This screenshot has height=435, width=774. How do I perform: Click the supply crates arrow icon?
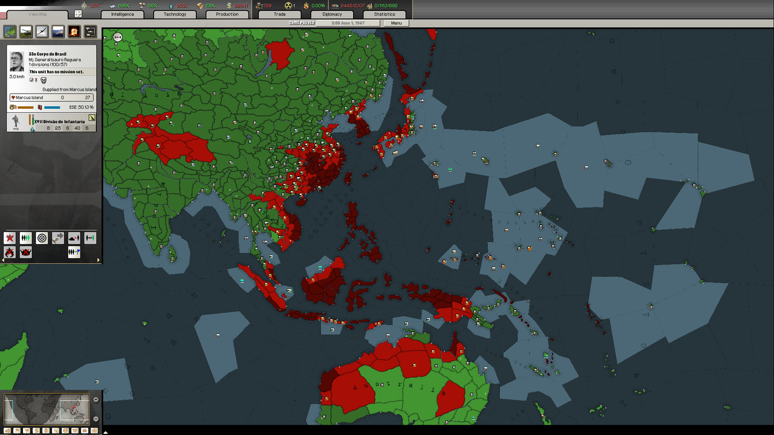pos(58,238)
